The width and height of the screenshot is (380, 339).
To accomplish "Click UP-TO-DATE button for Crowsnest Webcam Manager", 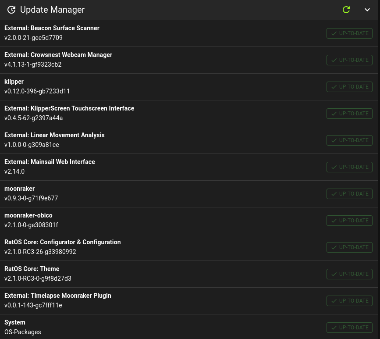I will (349, 60).
